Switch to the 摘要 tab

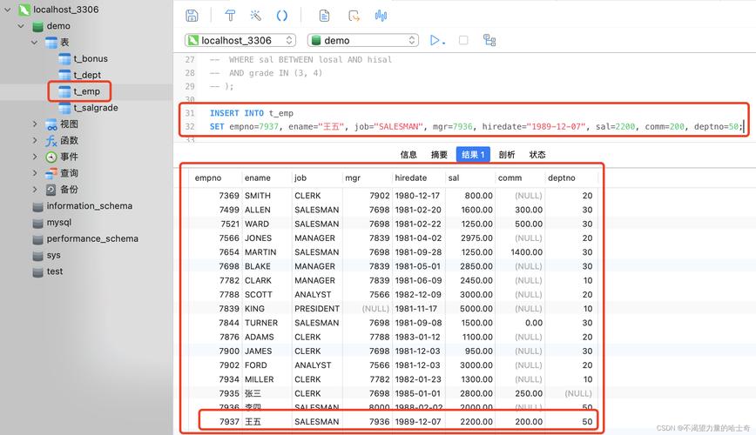[x=439, y=154]
